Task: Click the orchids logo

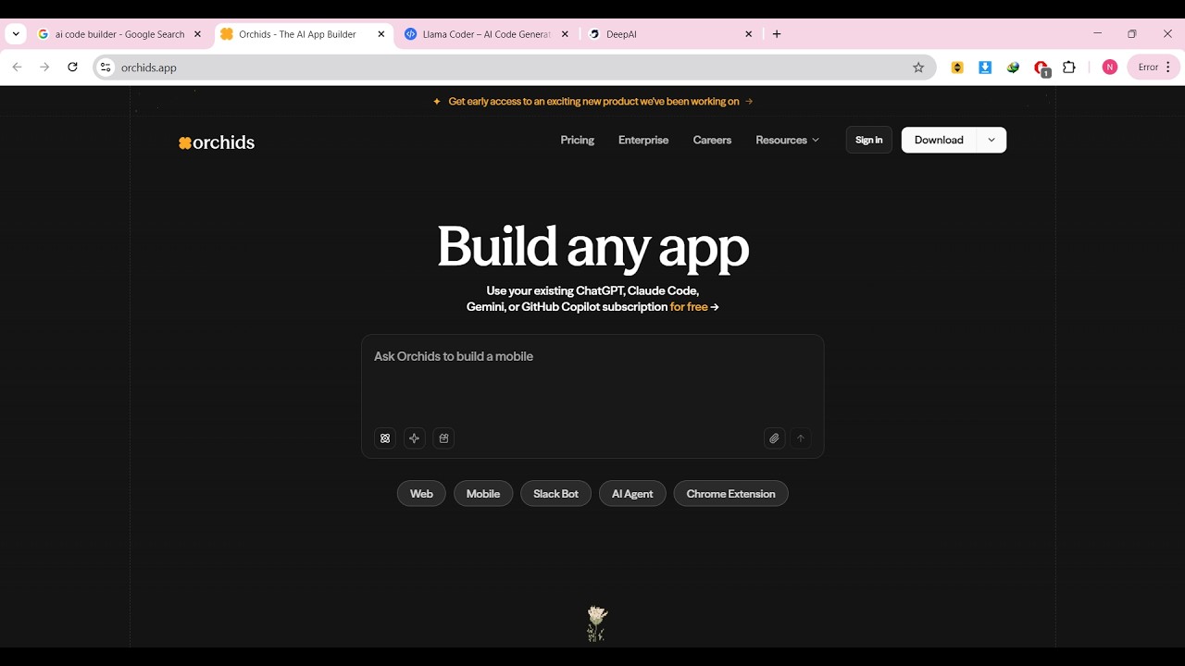Action: pyautogui.click(x=217, y=142)
